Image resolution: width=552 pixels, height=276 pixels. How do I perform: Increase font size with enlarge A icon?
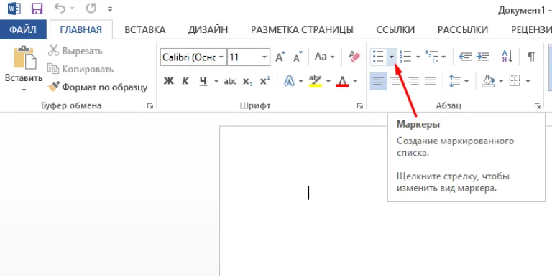click(x=280, y=57)
